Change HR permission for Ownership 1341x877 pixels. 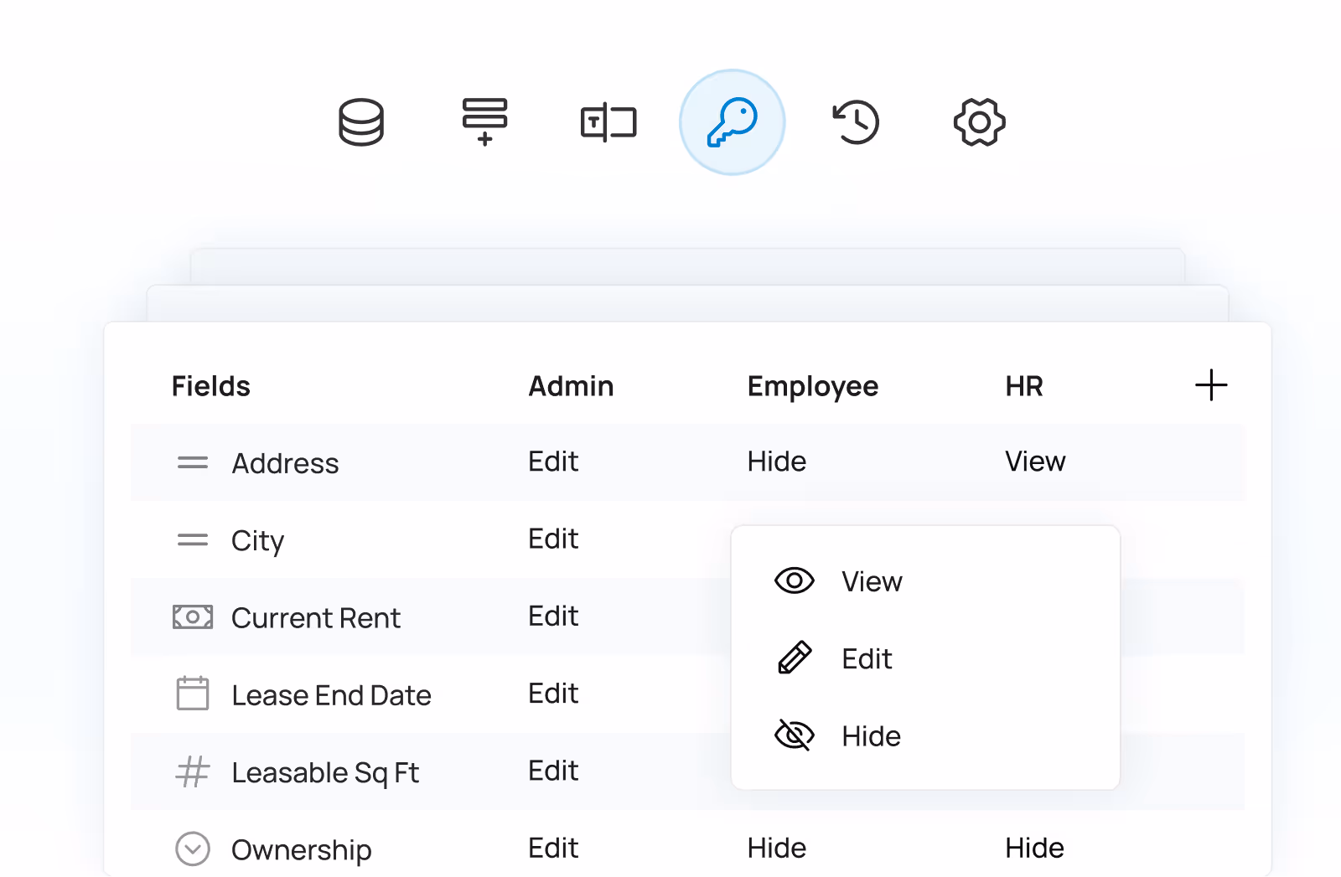click(1035, 848)
